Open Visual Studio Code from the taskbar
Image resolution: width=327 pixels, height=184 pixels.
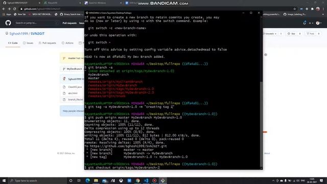click(x=146, y=180)
